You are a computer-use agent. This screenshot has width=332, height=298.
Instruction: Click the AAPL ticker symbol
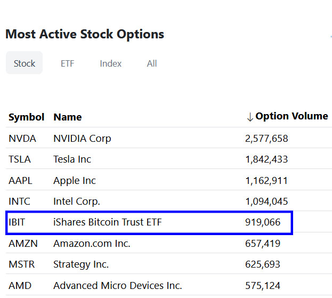coord(20,181)
